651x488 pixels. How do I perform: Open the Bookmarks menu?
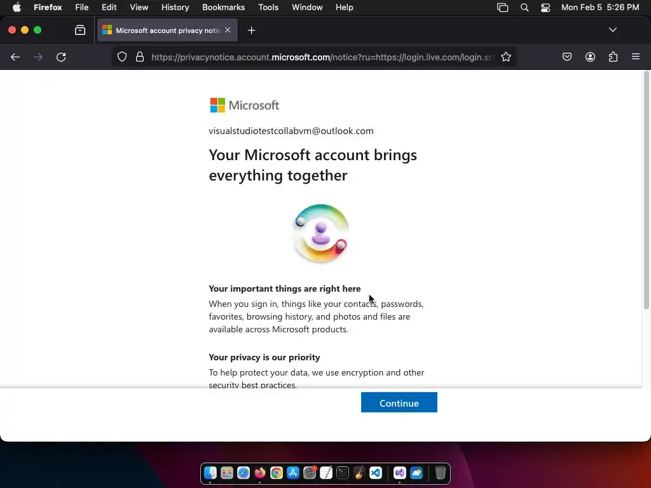pyautogui.click(x=223, y=7)
